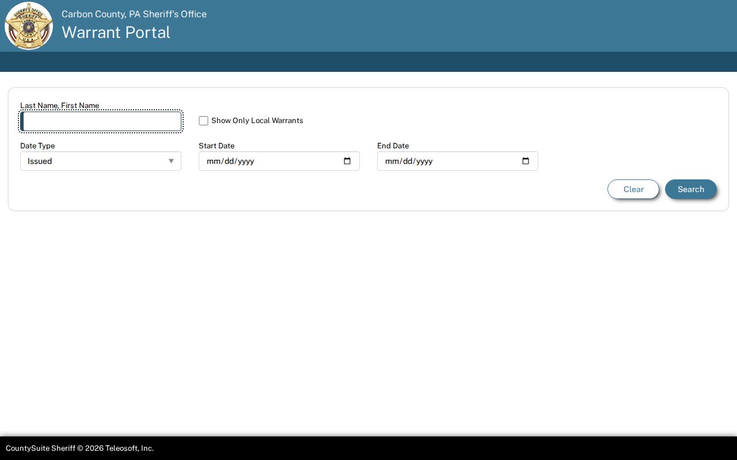Click the End Date input field
Screen dimensions: 737x460
pos(458,161)
